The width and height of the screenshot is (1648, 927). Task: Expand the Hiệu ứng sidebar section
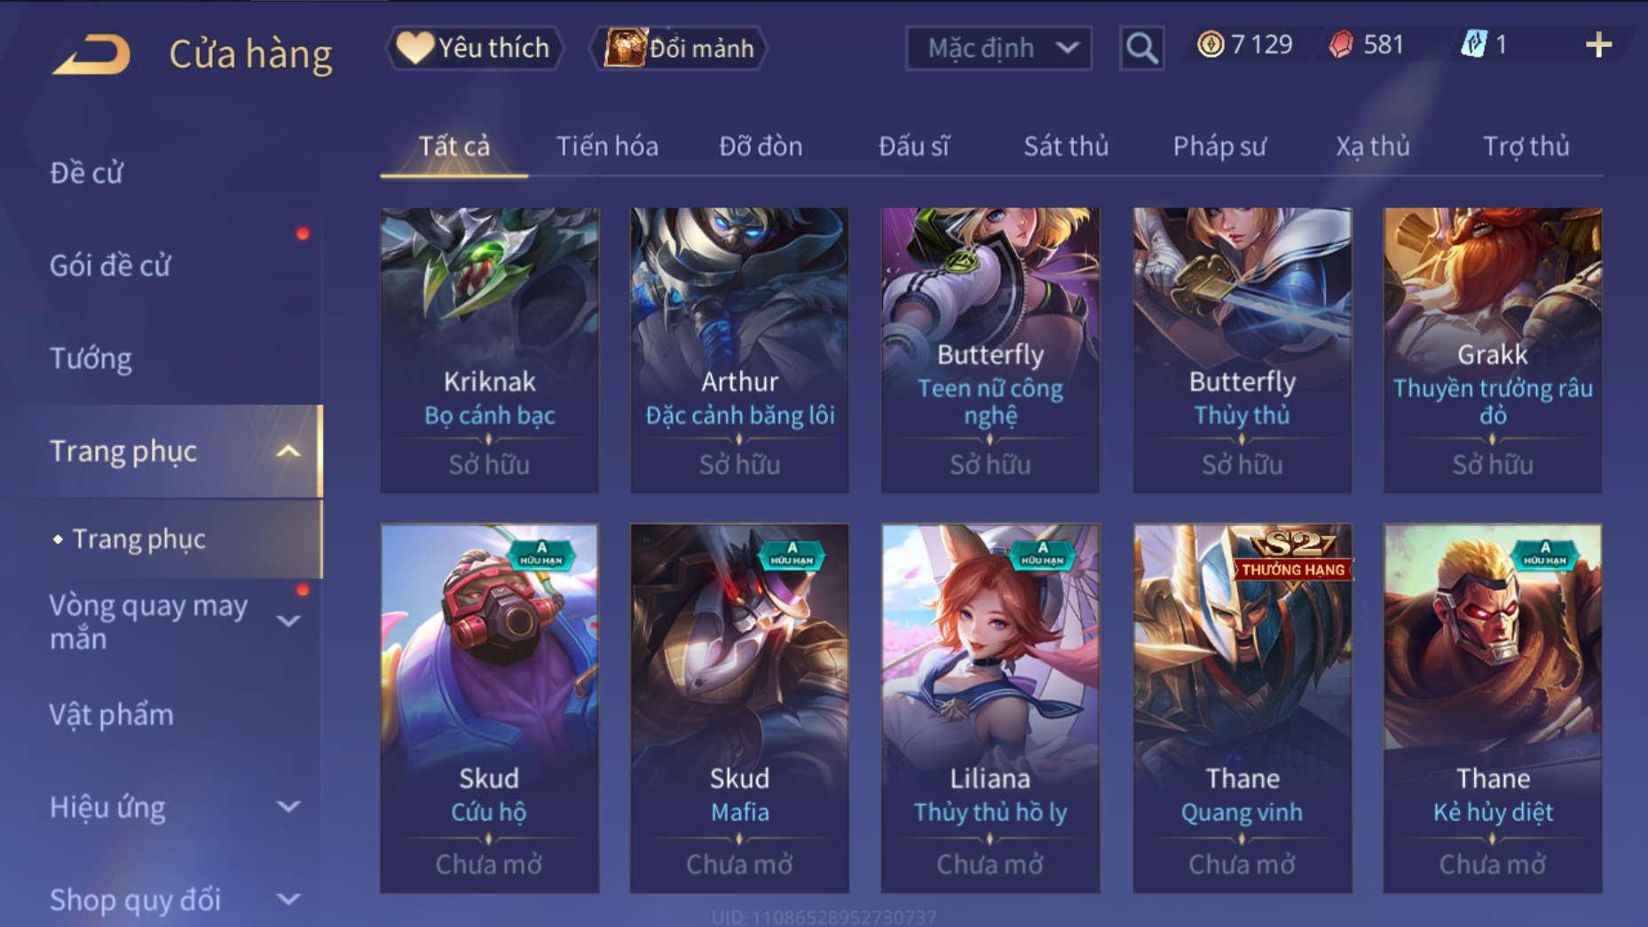point(288,807)
